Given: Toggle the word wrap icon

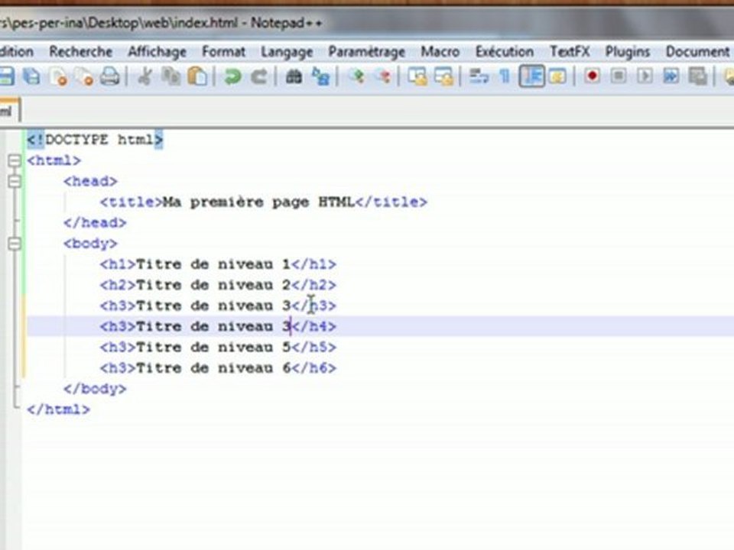Looking at the screenshot, I should 479,76.
